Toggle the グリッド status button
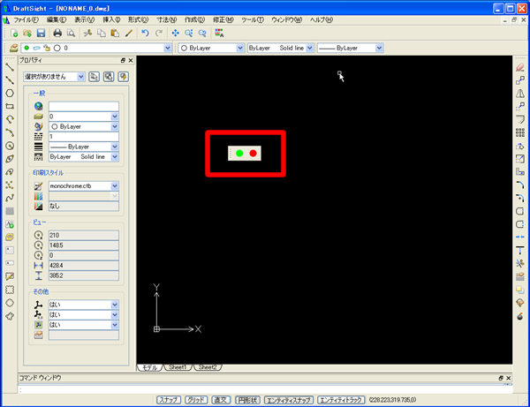Viewport: 530px width, 407px height. coord(196,400)
